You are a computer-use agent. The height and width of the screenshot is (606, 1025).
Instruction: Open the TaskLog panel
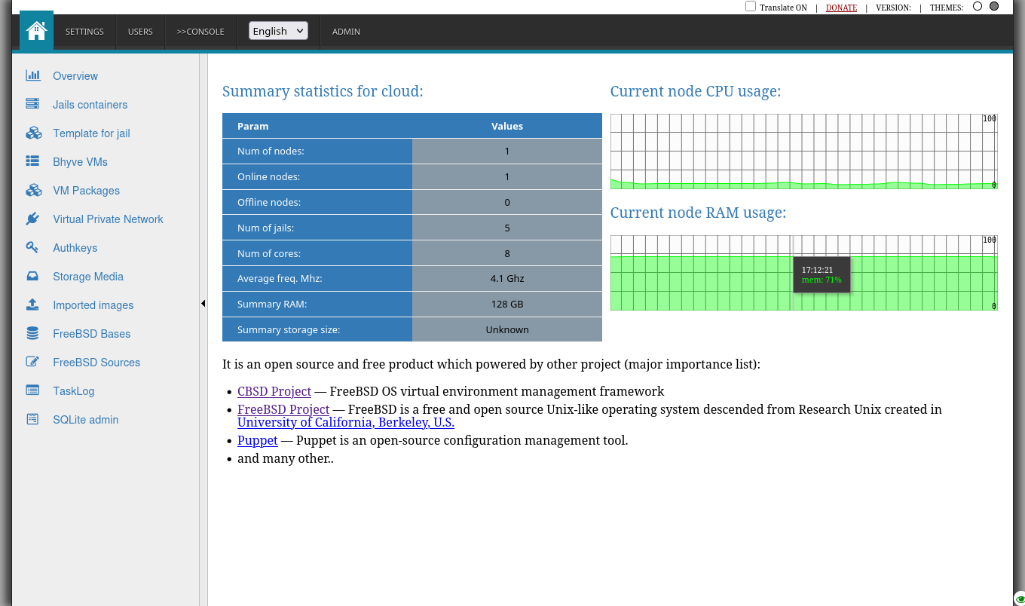(x=73, y=390)
